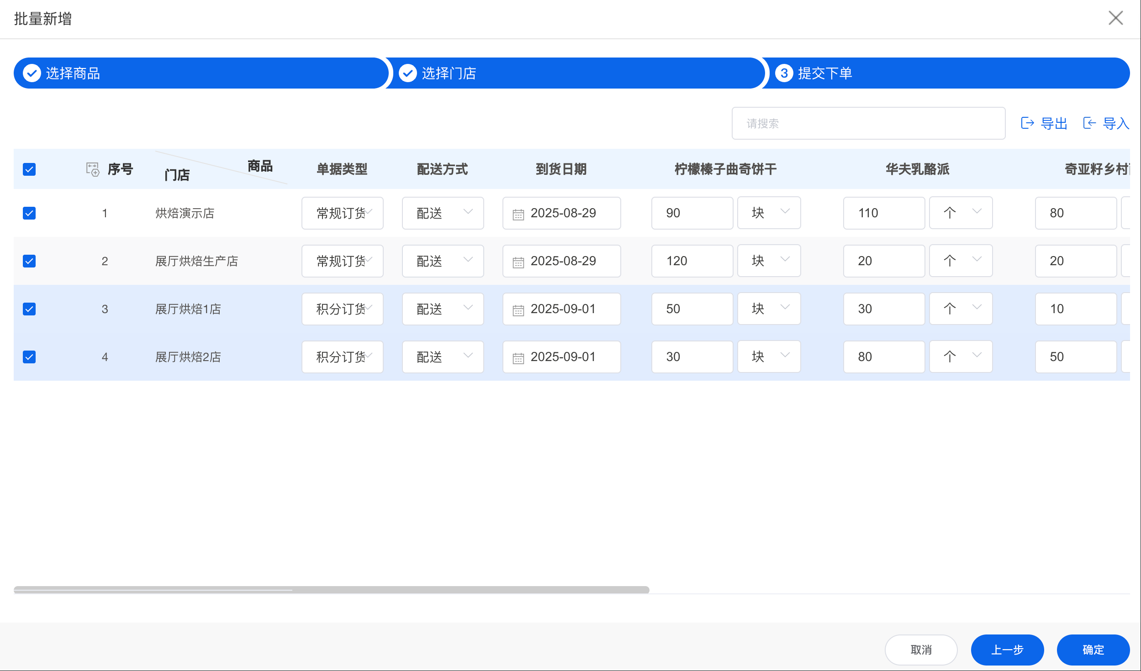Click the 上一步 button
The height and width of the screenshot is (671, 1141).
click(x=1007, y=650)
